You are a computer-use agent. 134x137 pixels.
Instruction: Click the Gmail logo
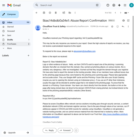coord(14,5)
